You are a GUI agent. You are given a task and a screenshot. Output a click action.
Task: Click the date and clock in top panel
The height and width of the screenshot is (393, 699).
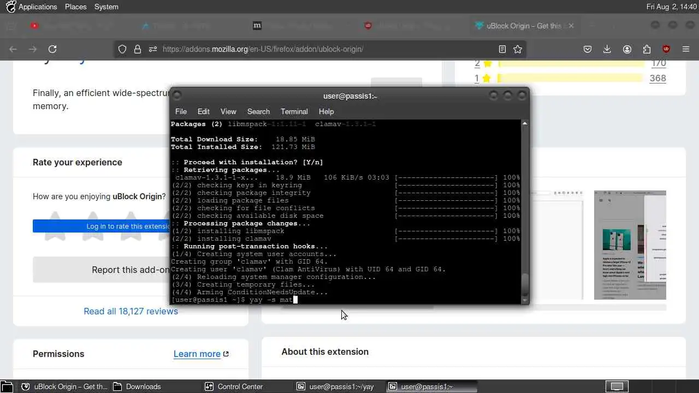pos(672,7)
